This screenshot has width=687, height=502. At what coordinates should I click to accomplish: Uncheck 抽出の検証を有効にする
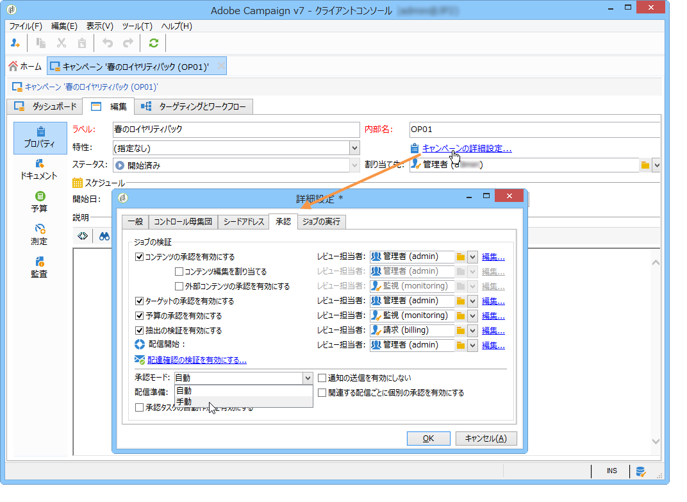pyautogui.click(x=139, y=331)
